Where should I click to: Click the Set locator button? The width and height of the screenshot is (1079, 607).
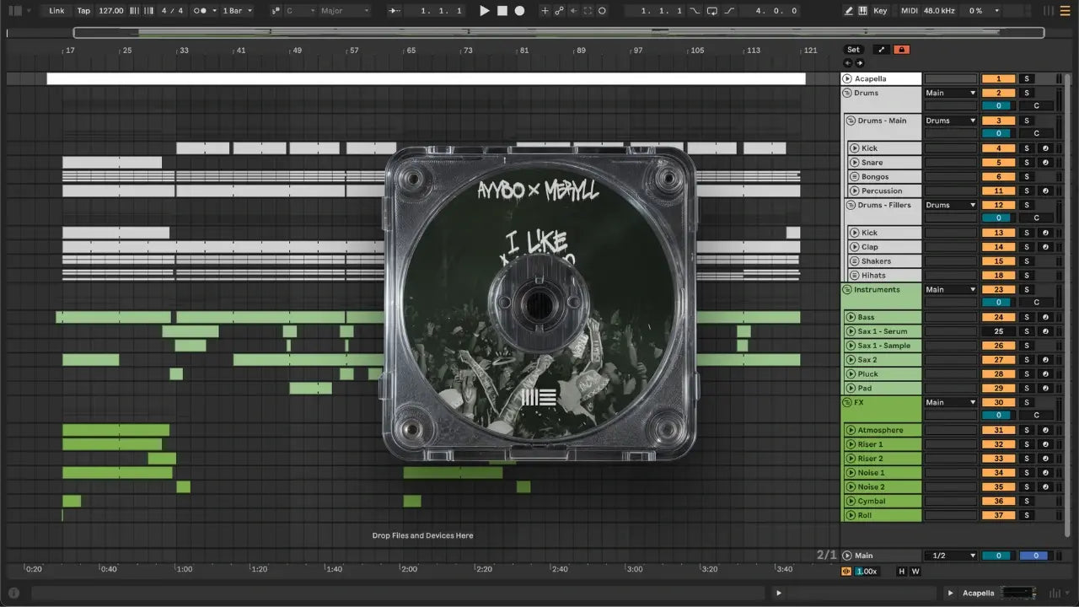click(853, 50)
